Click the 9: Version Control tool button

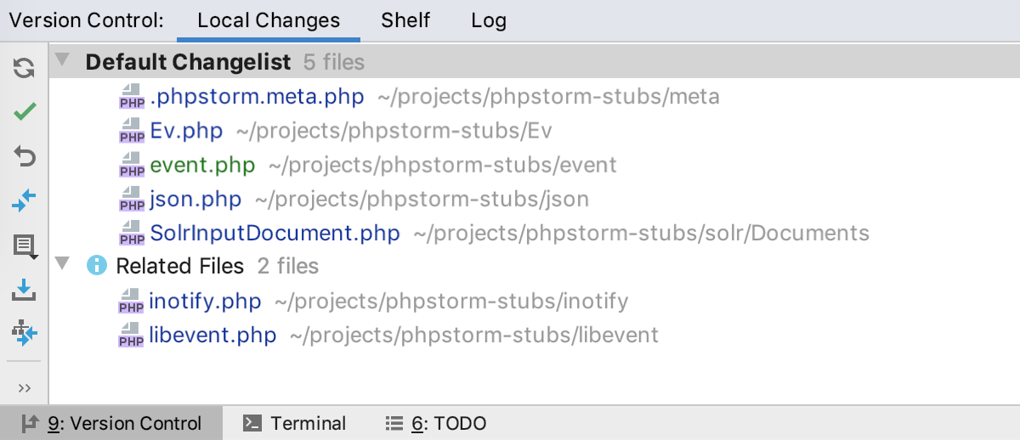[111, 423]
